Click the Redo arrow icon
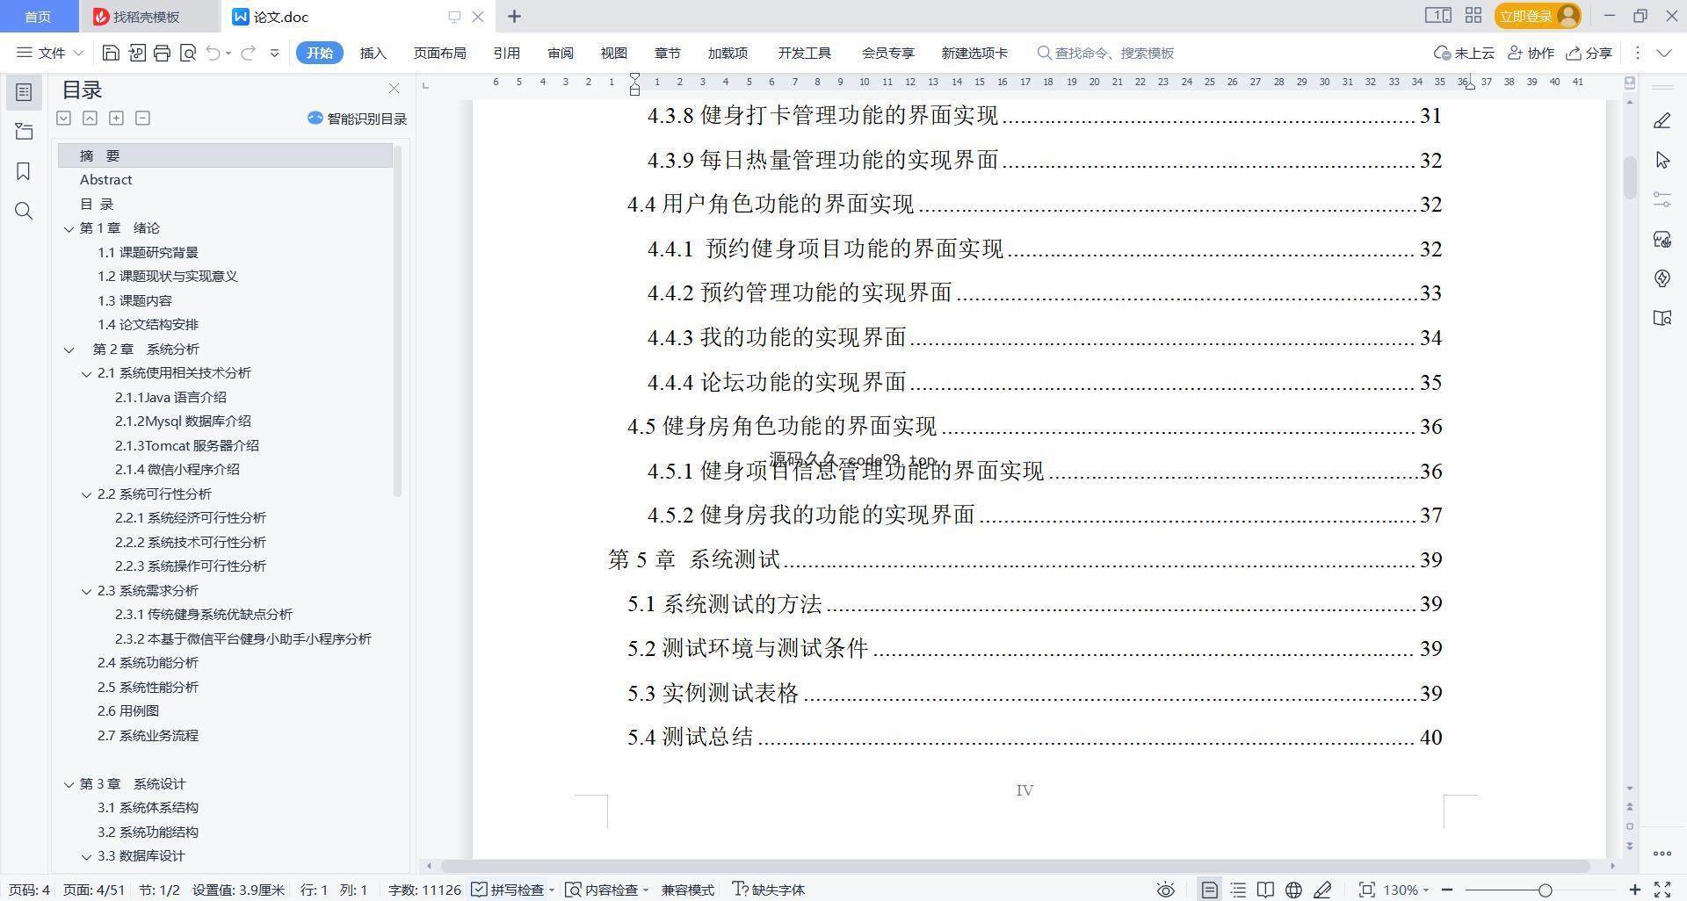 (248, 53)
